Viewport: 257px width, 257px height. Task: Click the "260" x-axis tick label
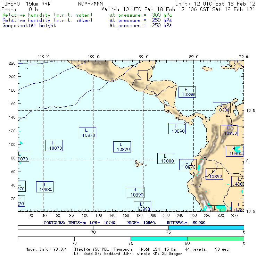click(193, 216)
